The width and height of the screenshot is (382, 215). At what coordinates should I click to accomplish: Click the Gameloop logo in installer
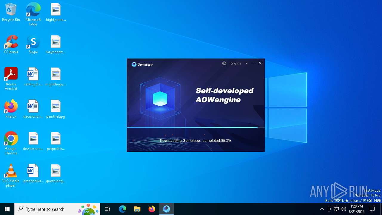coord(142,64)
